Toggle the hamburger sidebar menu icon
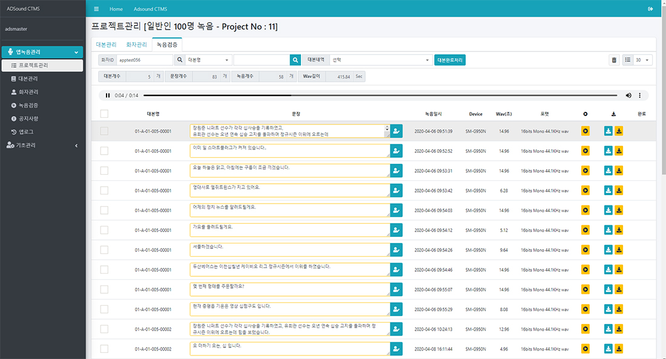 coord(96,9)
